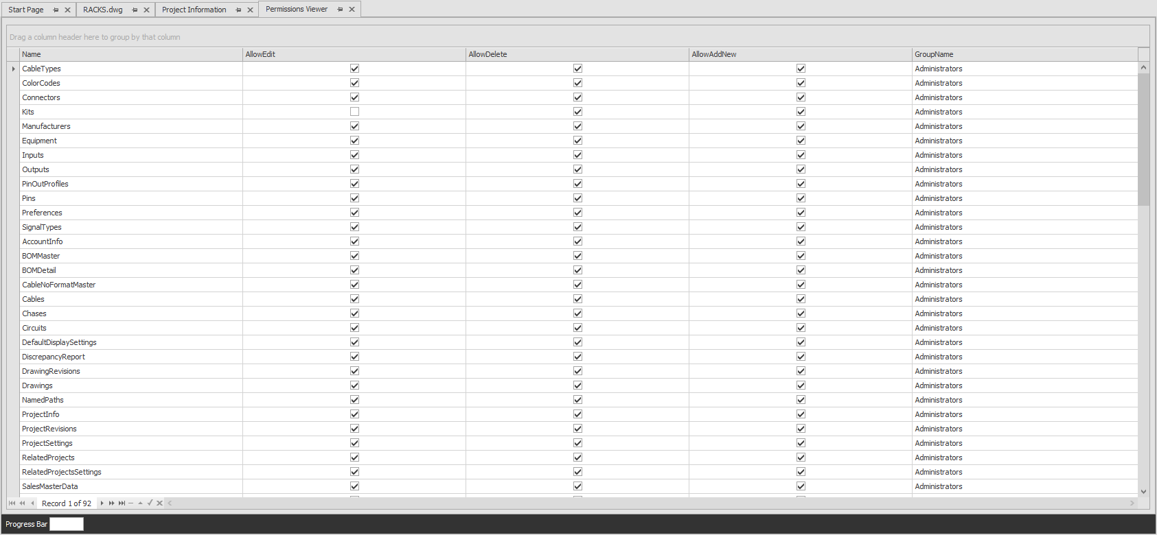Image resolution: width=1157 pixels, height=535 pixels.
Task: Close the Project Information tab
Action: 250,10
